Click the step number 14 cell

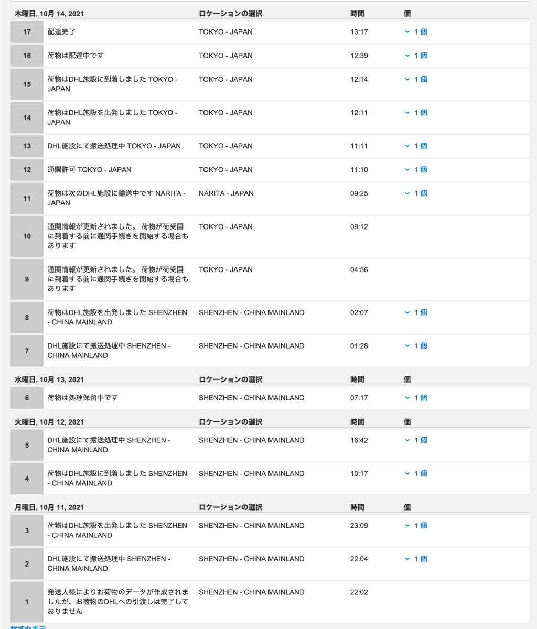(x=27, y=118)
